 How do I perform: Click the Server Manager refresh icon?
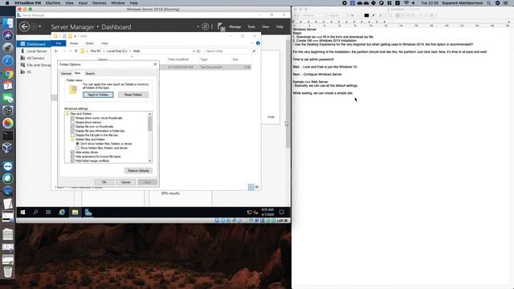(x=206, y=26)
